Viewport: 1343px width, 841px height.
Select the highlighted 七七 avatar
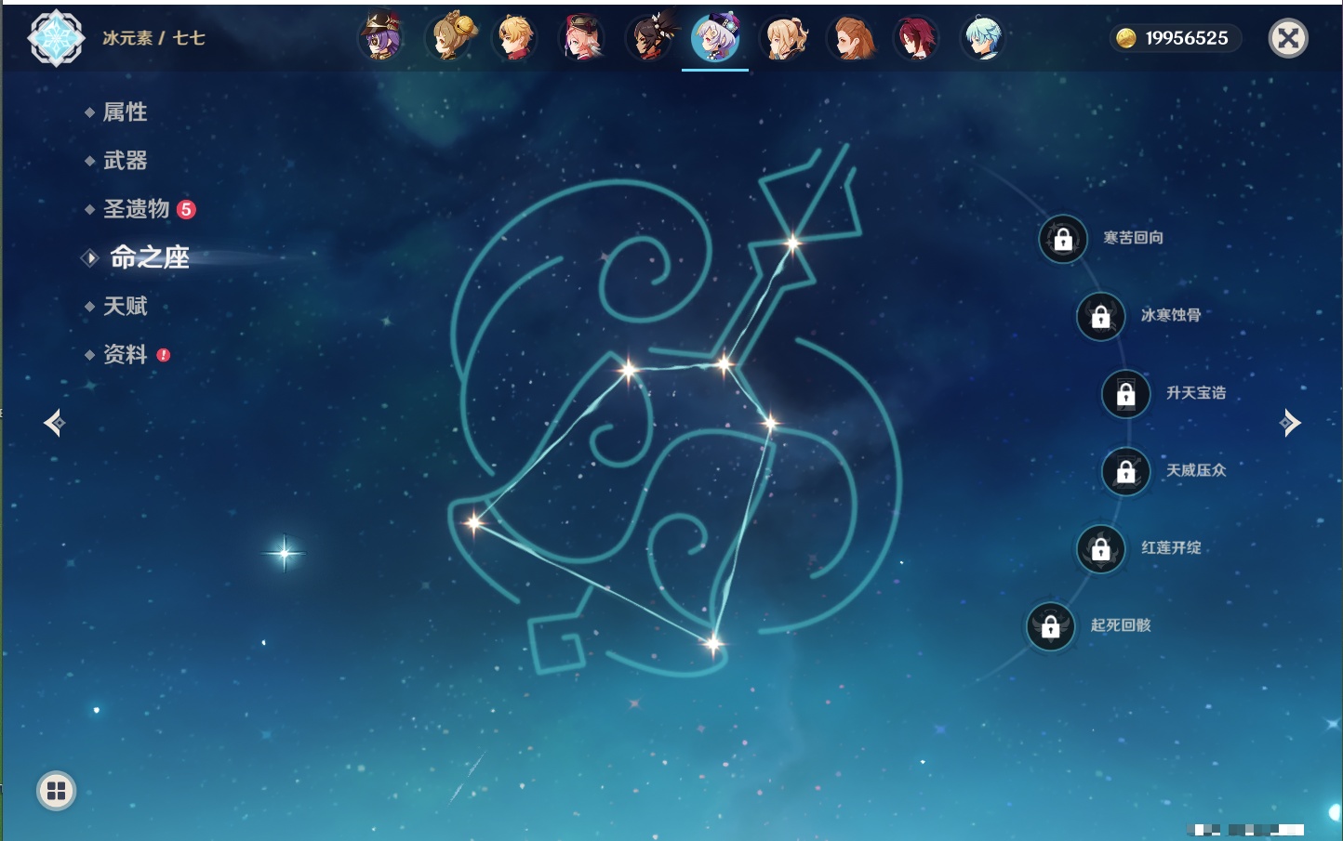(x=715, y=38)
